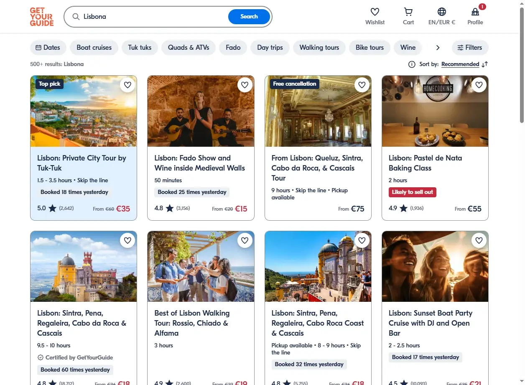Open Lisbon: Fado Show and Wine inside Medieval Walls
This screenshot has width=525, height=385.
pos(199,163)
